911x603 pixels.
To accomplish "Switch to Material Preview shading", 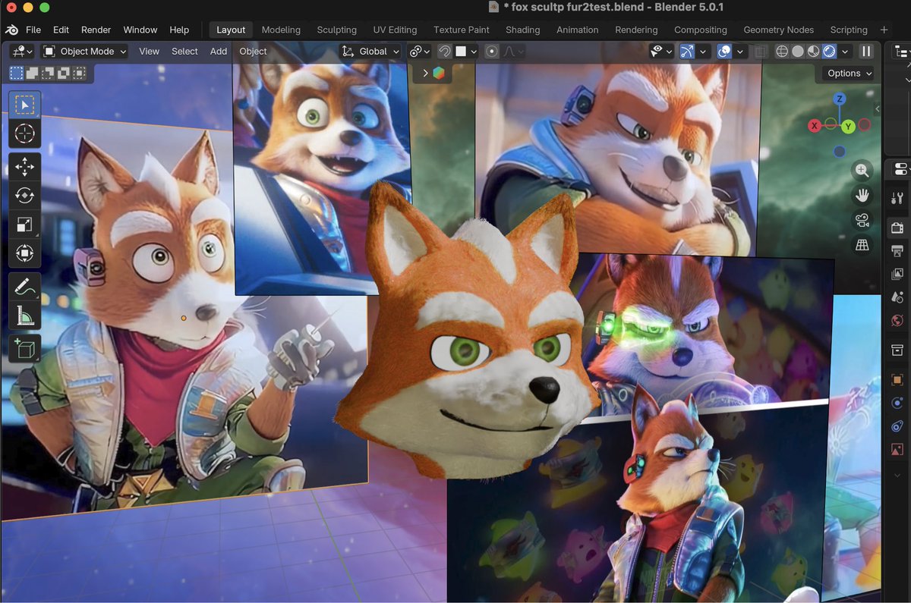I will point(814,52).
